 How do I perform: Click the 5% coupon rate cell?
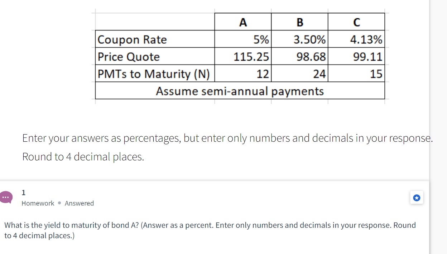click(x=261, y=39)
